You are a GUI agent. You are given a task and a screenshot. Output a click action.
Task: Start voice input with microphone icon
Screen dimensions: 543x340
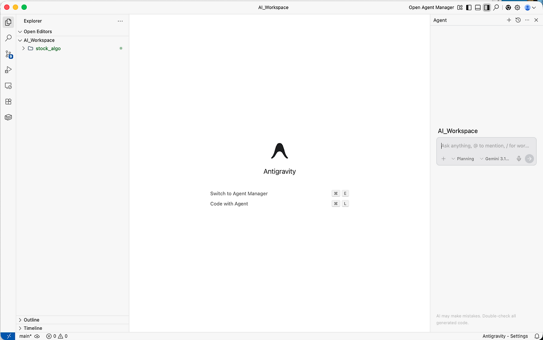[x=519, y=159]
